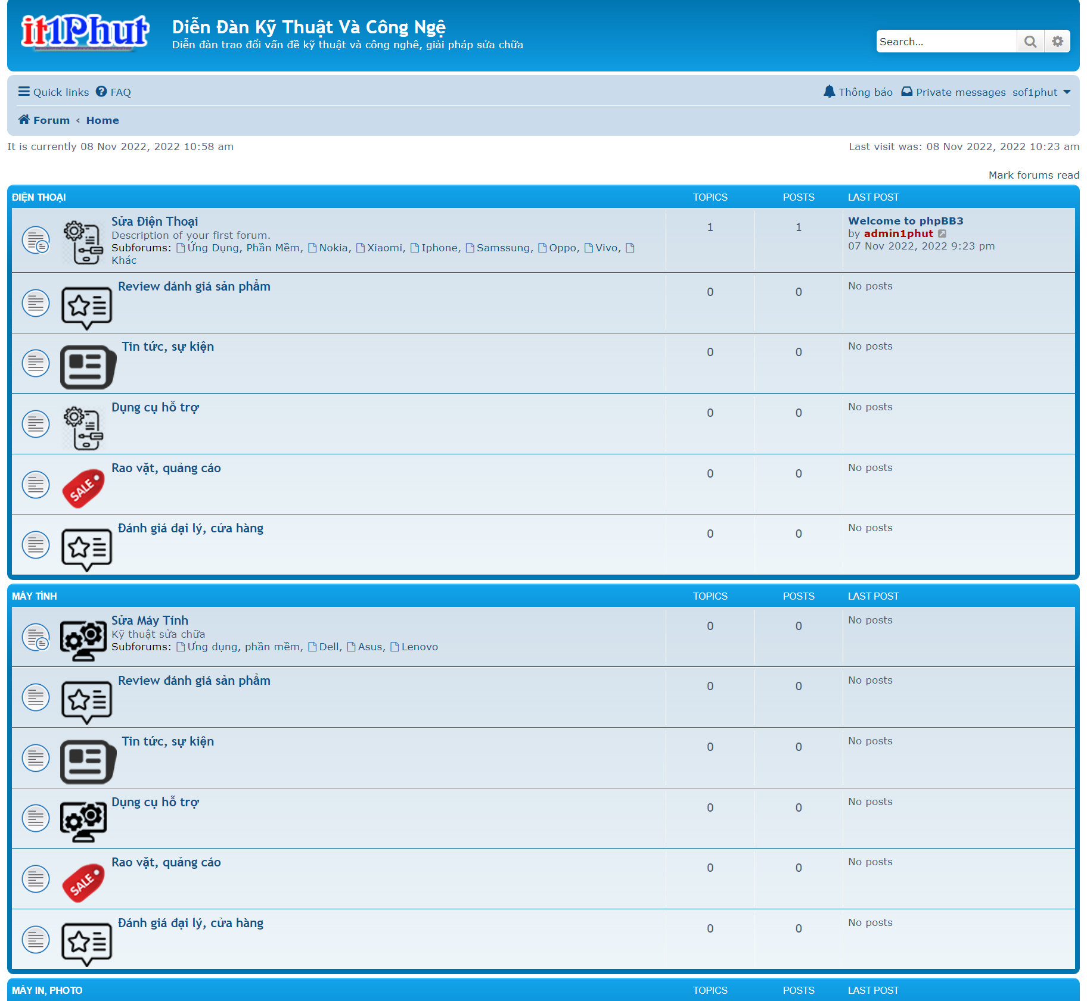Click the view latest post icon beside admin1phut
Viewport: 1087px width, 1001px height.
tap(942, 234)
